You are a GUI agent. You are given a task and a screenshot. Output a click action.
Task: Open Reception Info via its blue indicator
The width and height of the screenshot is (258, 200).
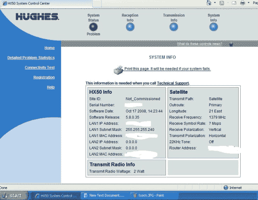point(130,27)
